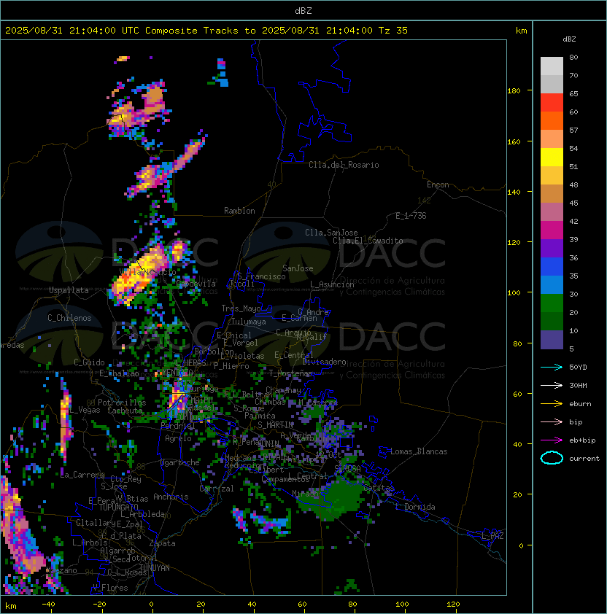
Task: Select light gray swatch between 80 and 70
Action: [x=552, y=66]
